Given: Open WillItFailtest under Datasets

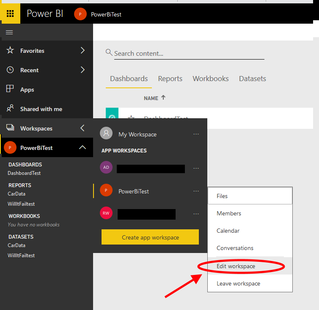Looking at the screenshot, I should click(21, 256).
